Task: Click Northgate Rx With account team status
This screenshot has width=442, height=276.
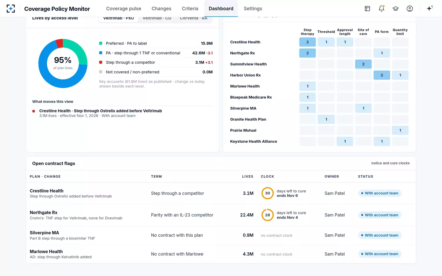Action: click(x=380, y=215)
